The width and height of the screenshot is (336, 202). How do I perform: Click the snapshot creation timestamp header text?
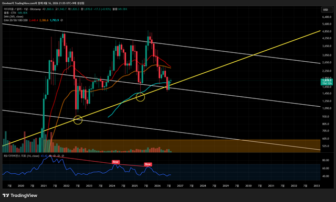43,3
